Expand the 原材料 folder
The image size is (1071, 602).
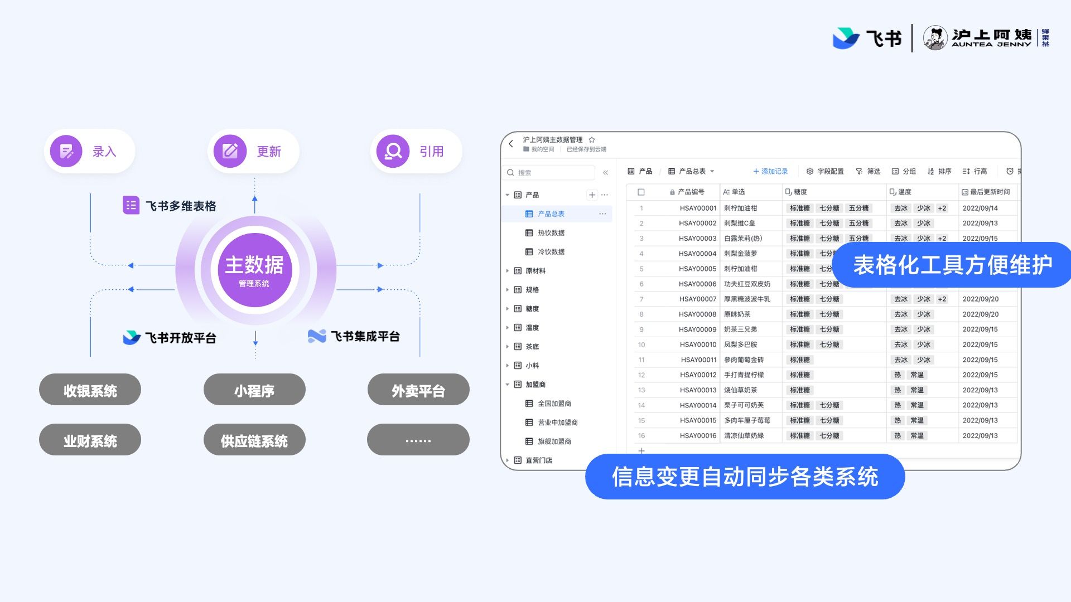507,271
